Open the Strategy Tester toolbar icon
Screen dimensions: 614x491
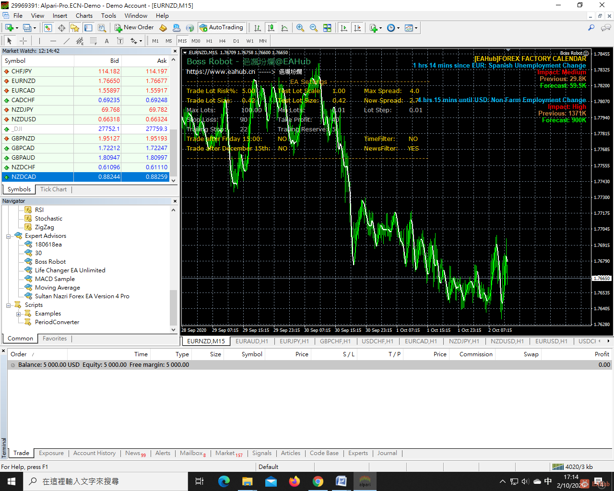102,28
